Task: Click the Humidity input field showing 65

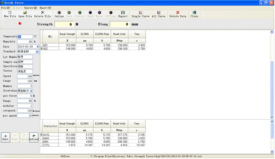Action: pos(25,42)
